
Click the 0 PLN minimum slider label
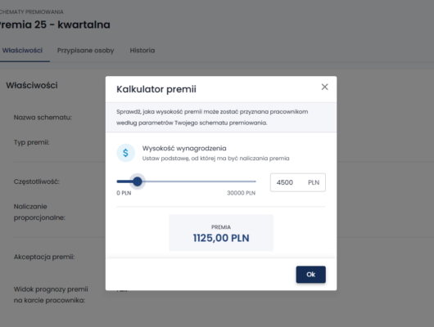(x=124, y=193)
